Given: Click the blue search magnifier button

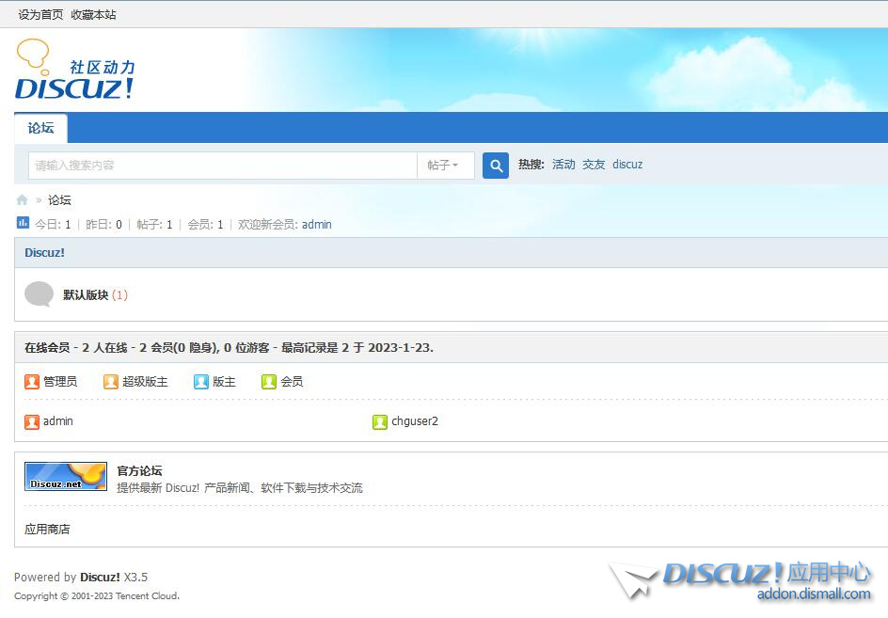Looking at the screenshot, I should coord(496,166).
